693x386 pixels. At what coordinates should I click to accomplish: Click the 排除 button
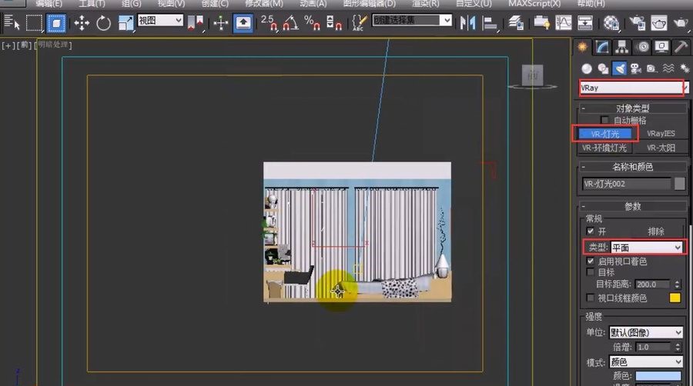click(x=656, y=231)
